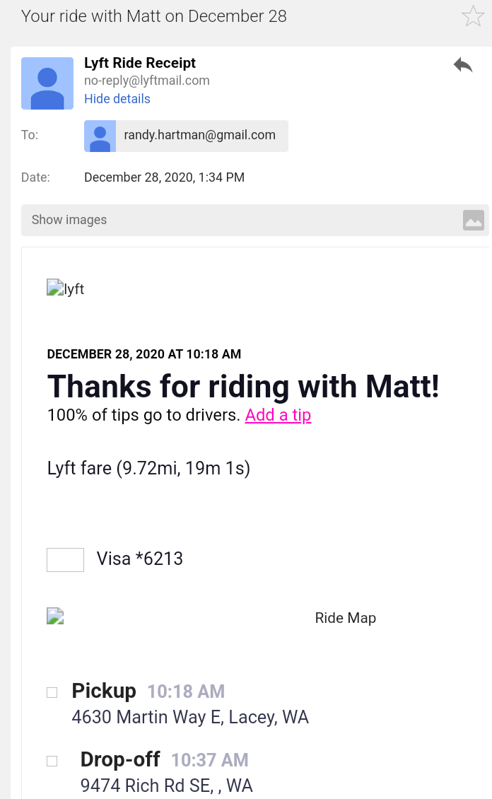Viewport: 492px width, 799px height.
Task: Open Lyft Ride Receipt sender avatar
Action: pyautogui.click(x=47, y=83)
